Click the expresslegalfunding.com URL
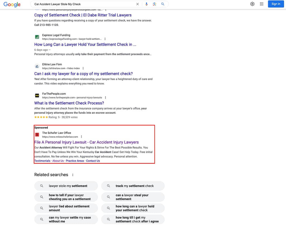286x236 pixels. pyautogui.click(x=72, y=39)
